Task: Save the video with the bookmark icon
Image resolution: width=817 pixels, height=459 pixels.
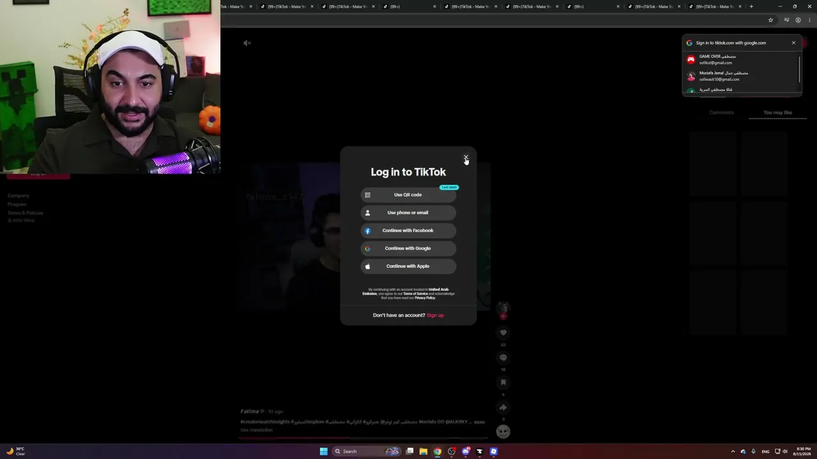Action: pyautogui.click(x=503, y=382)
